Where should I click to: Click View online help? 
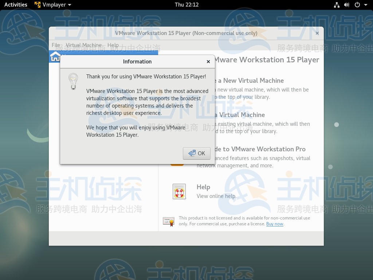[216, 196]
